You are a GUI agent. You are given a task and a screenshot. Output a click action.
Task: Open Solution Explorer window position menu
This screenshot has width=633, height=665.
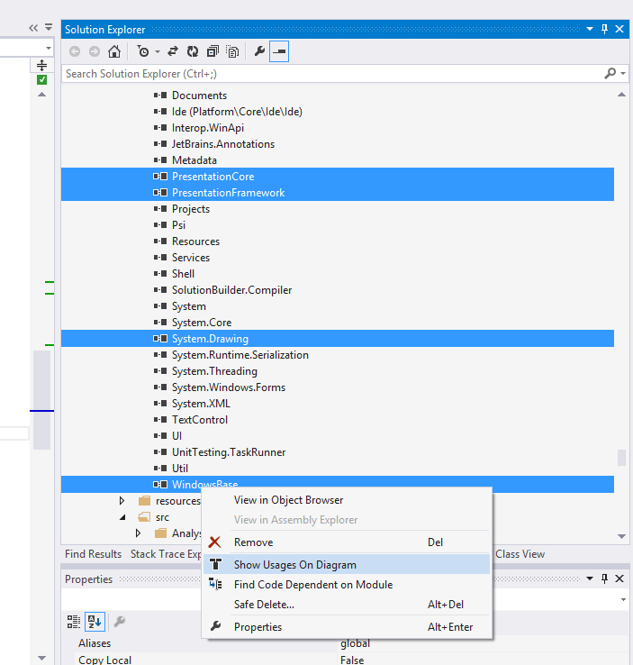coord(590,29)
